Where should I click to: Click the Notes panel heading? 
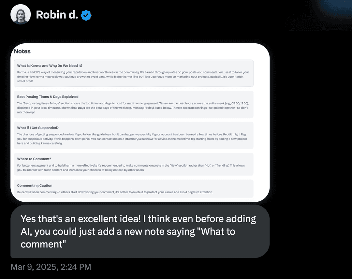(22, 51)
